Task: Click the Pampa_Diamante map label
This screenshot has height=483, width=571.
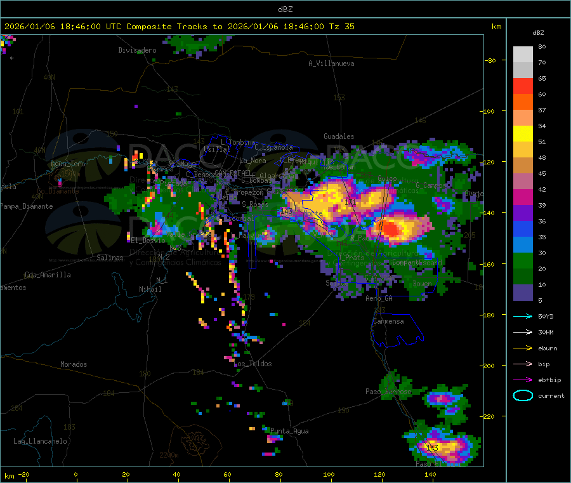Action: click(x=27, y=206)
